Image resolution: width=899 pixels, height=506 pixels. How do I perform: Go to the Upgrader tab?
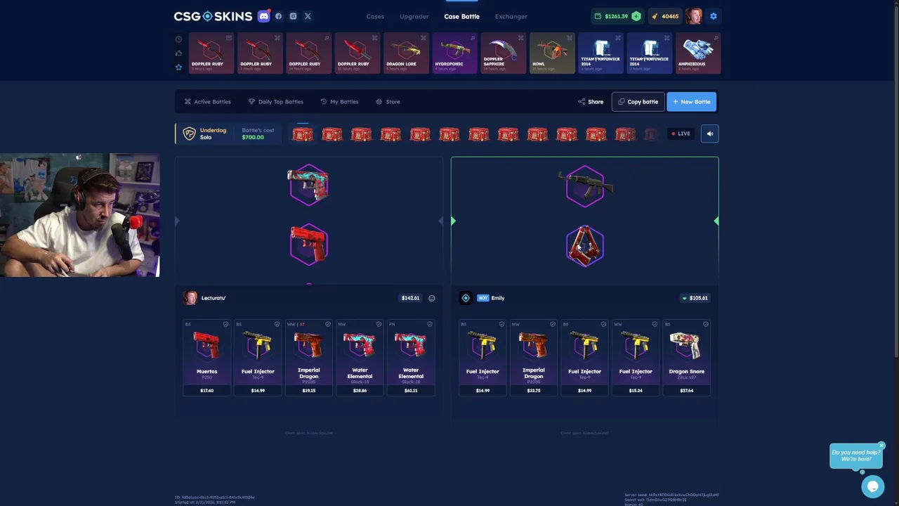(x=414, y=16)
